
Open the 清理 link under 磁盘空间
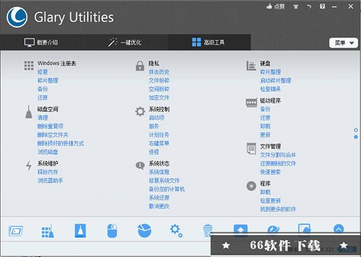[43, 118]
